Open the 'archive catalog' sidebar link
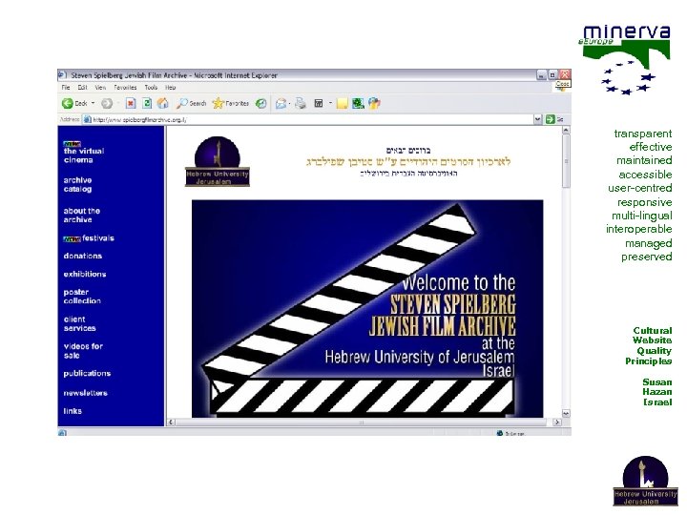The width and height of the screenshot is (687, 515). tap(77, 184)
